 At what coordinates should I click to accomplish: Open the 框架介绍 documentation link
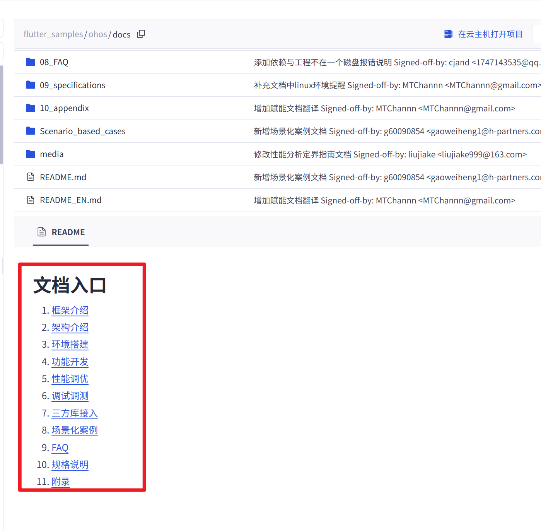[x=70, y=311]
